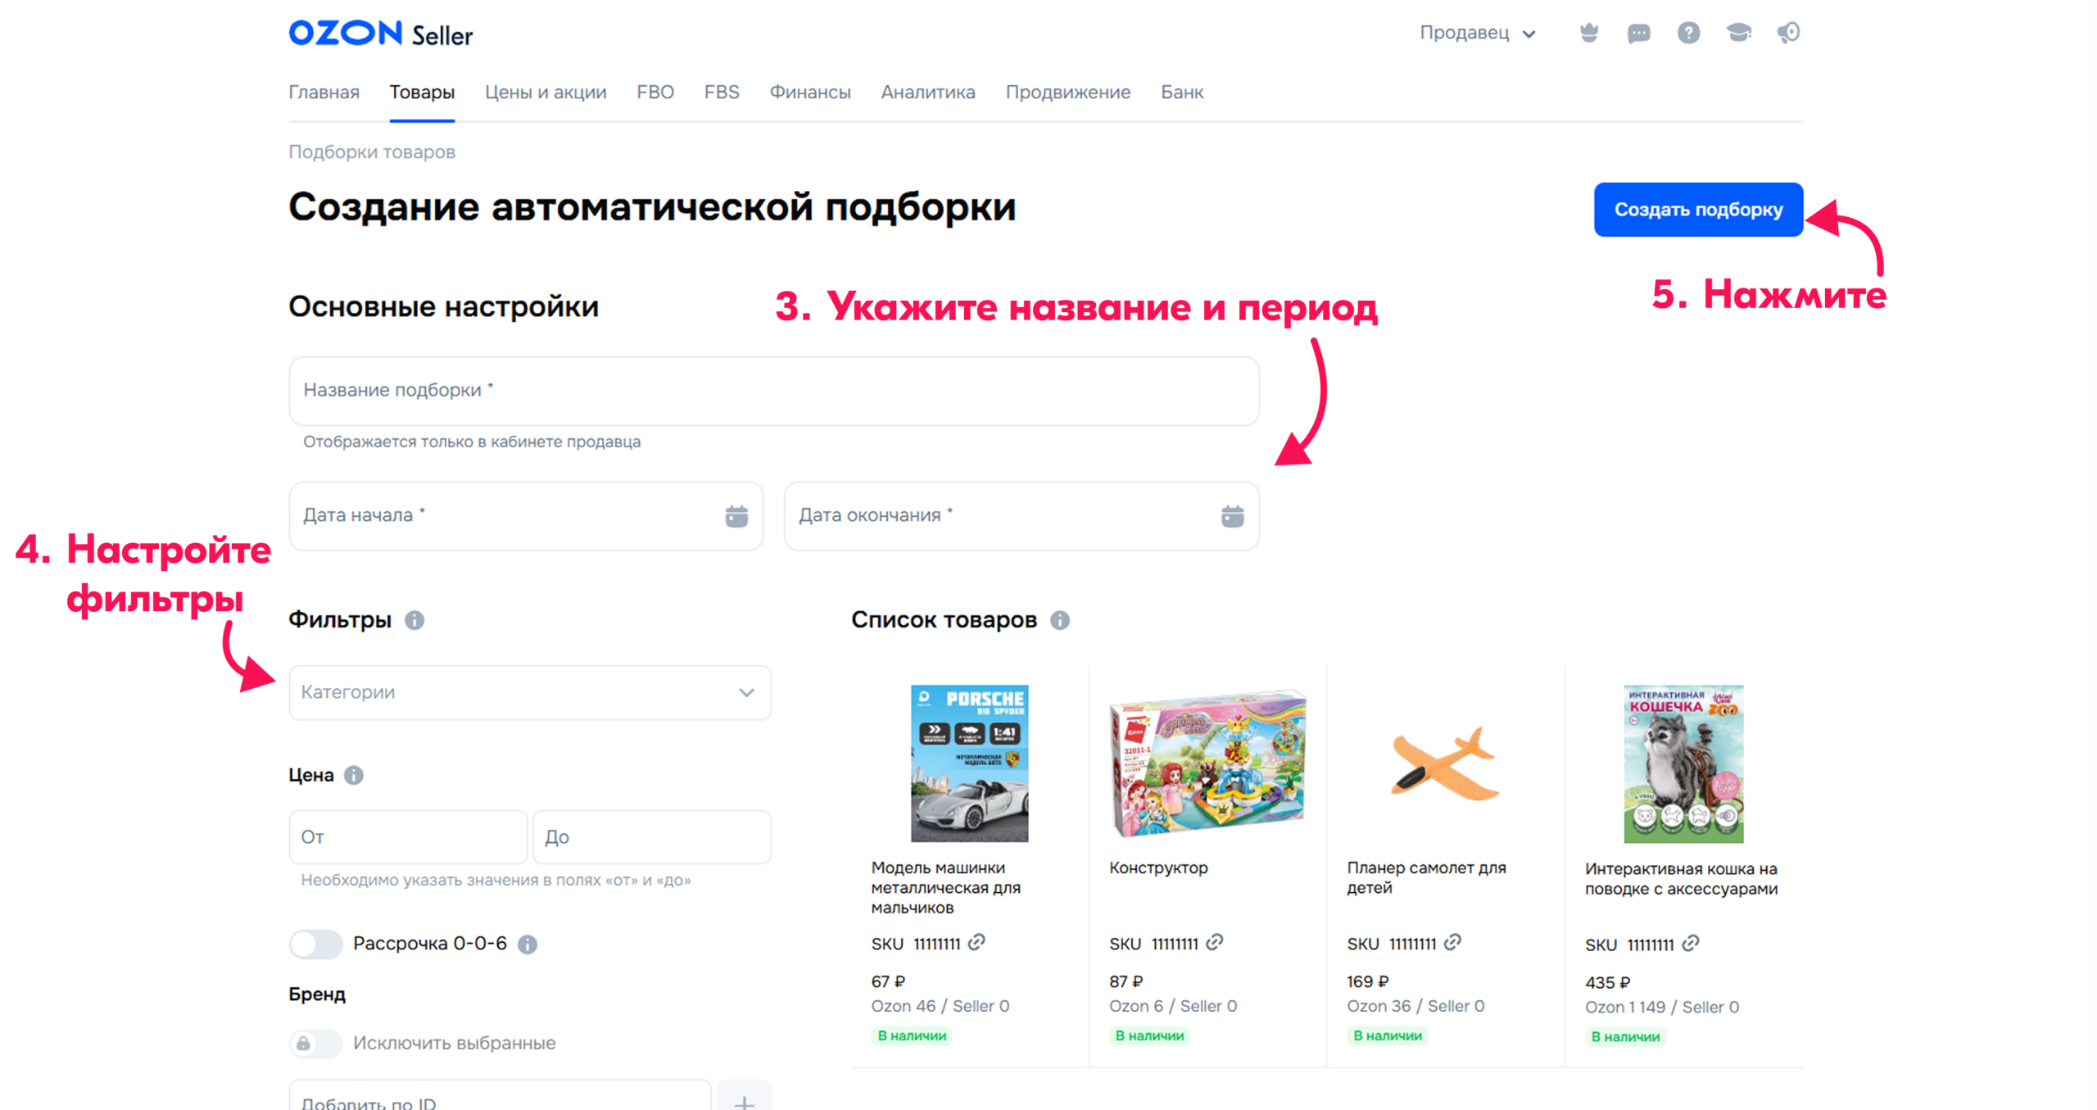Image resolution: width=2097 pixels, height=1110 pixels.
Task: Click the Создать подборку button
Action: coord(1698,210)
